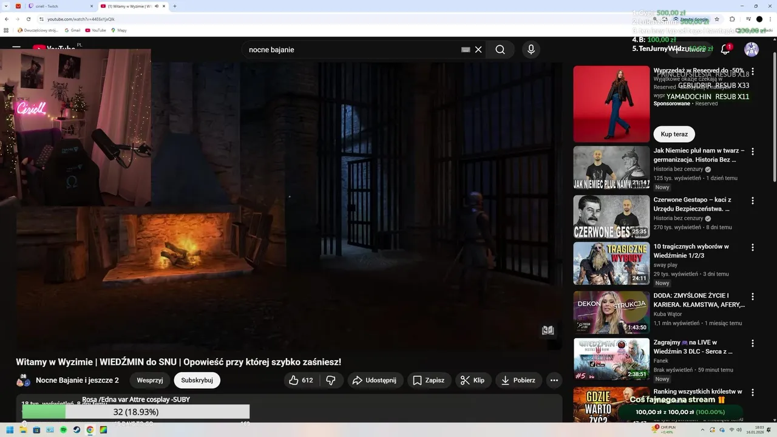Bookmark this page with the star icon
This screenshot has height=437, width=777.
[717, 19]
